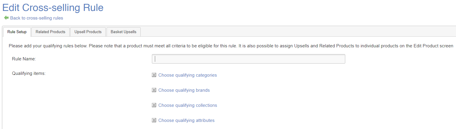Focus the Rule Name text field
Viewport: 456px width, 129px height.
(x=248, y=59)
